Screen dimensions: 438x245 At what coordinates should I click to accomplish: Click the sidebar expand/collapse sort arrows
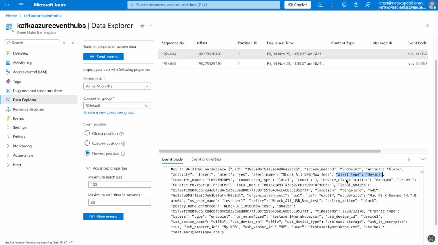pos(64,43)
